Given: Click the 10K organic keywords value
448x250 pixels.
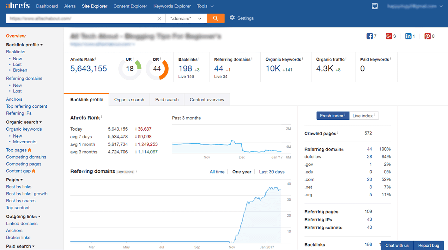Looking at the screenshot, I should [x=273, y=68].
